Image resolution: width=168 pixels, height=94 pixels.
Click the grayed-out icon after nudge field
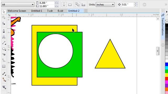click(144, 5)
